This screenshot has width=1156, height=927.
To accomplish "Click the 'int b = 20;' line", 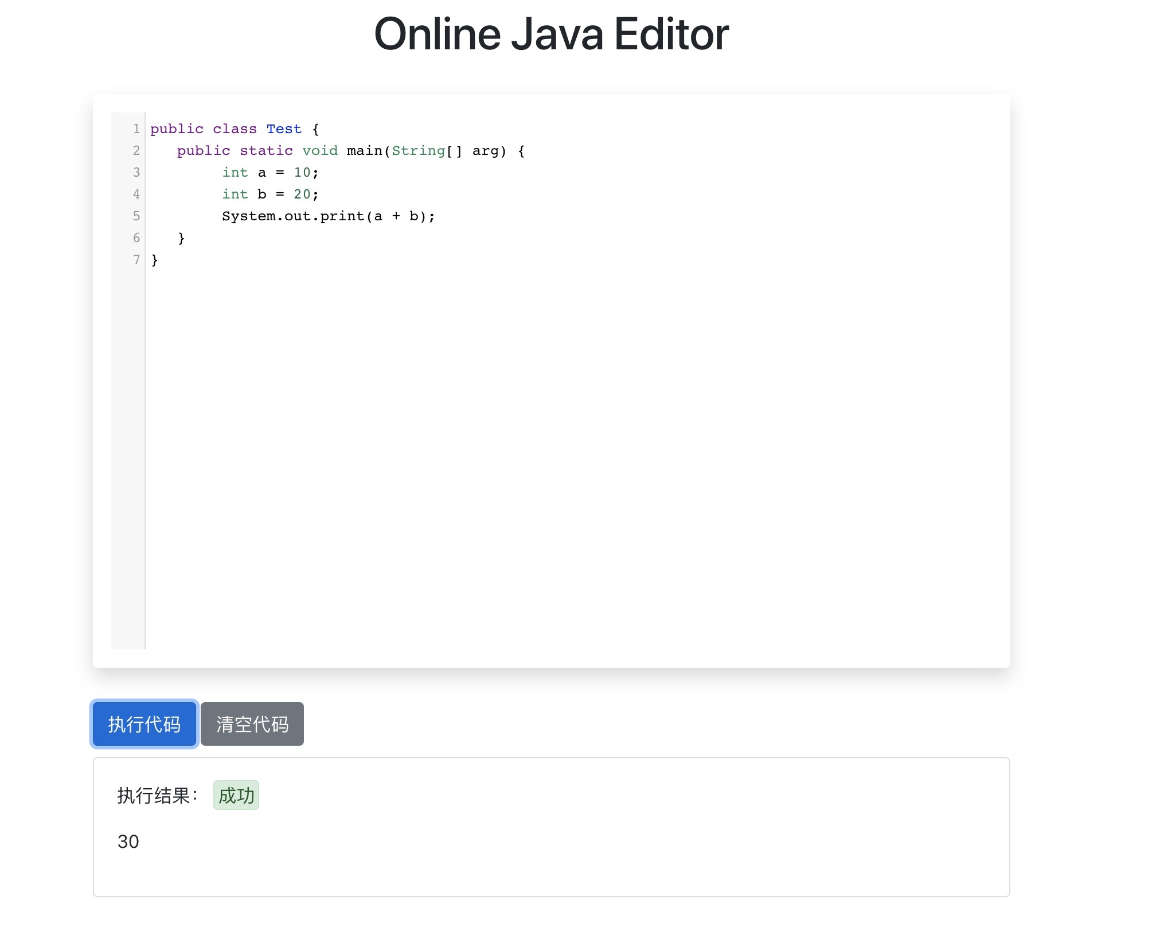I will pos(270,194).
